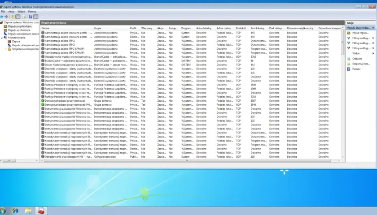Open the Plik menu
This screenshot has width=377, height=215.
point(3,12)
